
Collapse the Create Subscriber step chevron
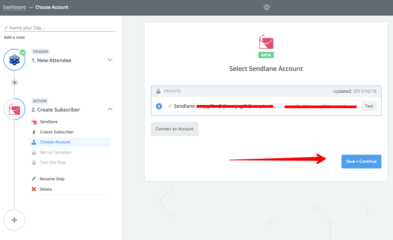pos(110,109)
